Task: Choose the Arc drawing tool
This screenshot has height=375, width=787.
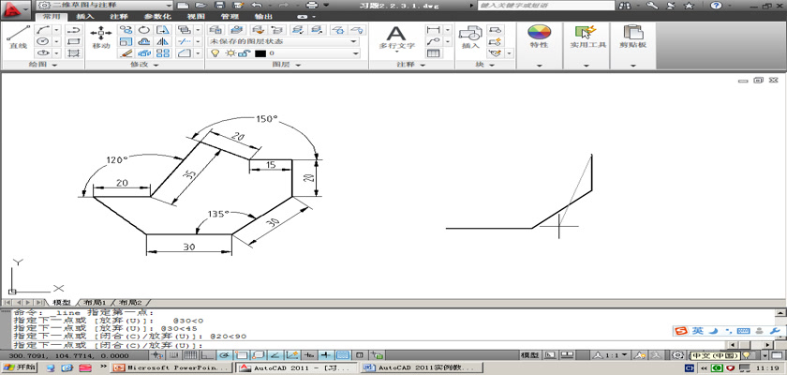Action: [43, 30]
